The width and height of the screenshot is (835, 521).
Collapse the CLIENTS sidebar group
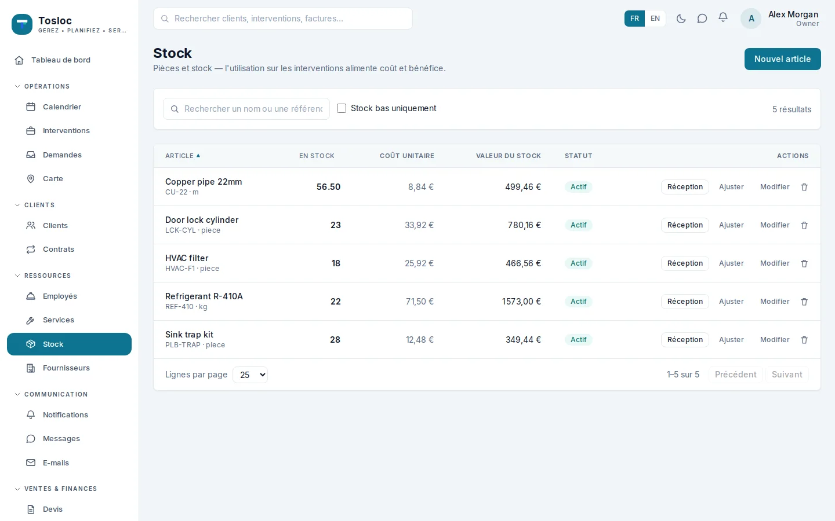(34, 205)
